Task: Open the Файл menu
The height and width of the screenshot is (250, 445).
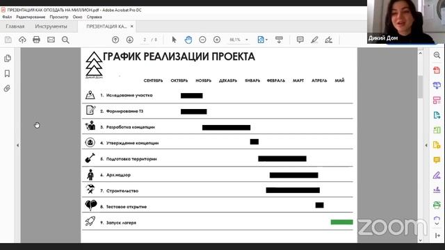Action: [7, 17]
